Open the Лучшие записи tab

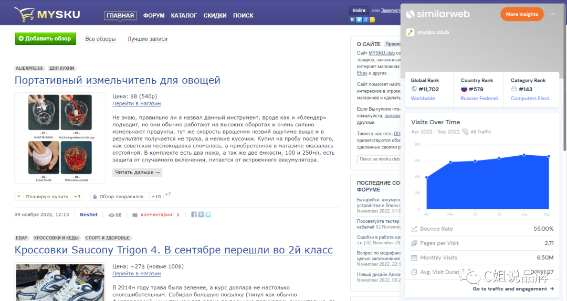(148, 39)
